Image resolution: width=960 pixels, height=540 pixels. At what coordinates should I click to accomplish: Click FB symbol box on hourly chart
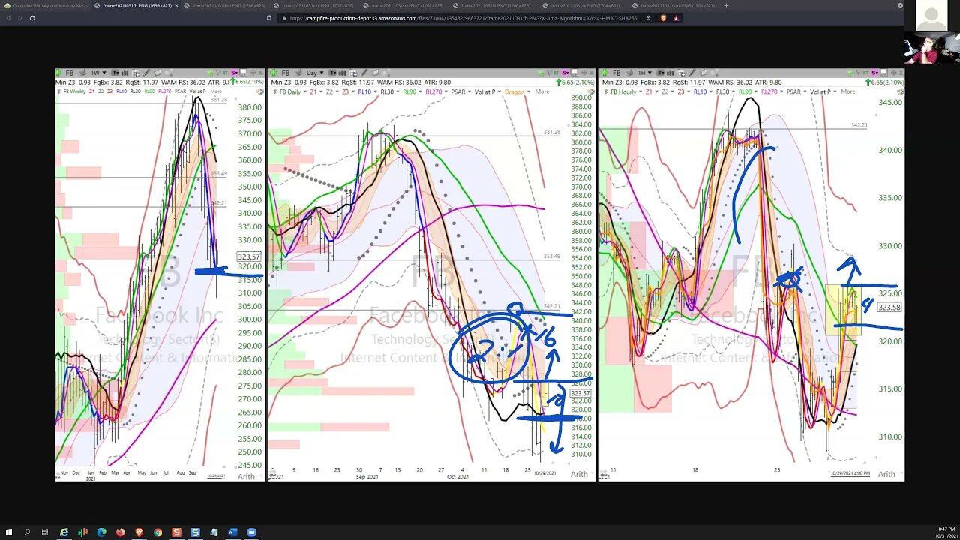(x=616, y=73)
